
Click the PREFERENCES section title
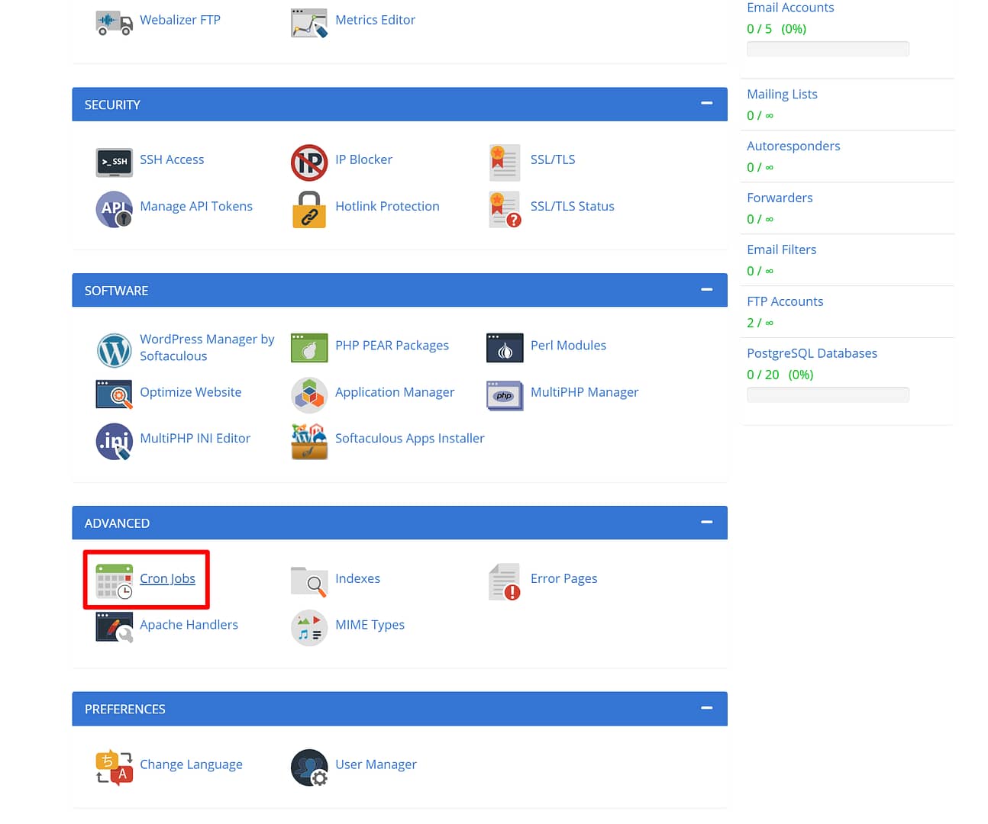[x=124, y=710]
